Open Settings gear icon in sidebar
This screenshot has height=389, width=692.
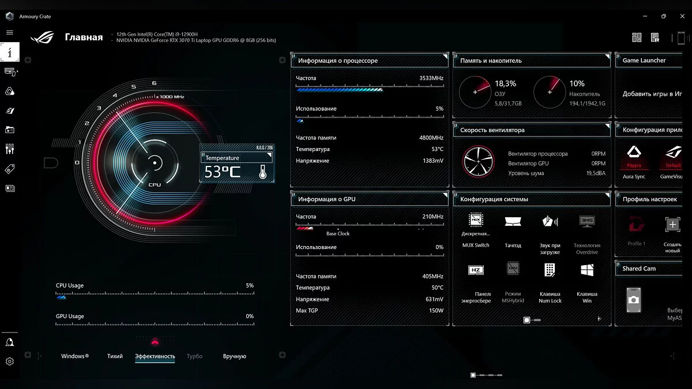(x=10, y=362)
